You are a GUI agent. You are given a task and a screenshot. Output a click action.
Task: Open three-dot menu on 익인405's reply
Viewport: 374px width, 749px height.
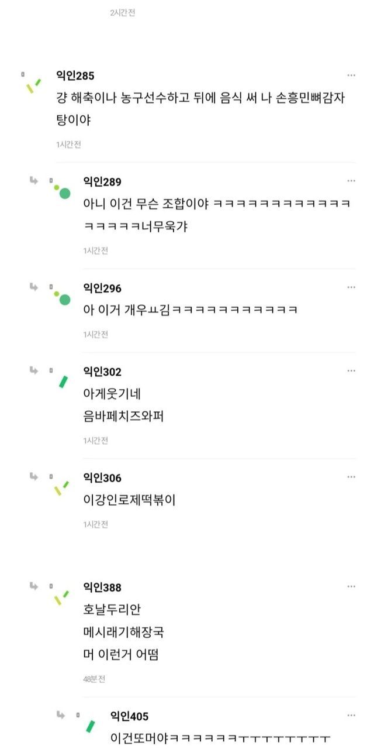(x=351, y=716)
